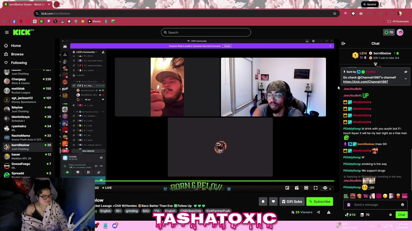Select the first emote in the quick-emote row
412x231 pixels.
tap(346, 196)
